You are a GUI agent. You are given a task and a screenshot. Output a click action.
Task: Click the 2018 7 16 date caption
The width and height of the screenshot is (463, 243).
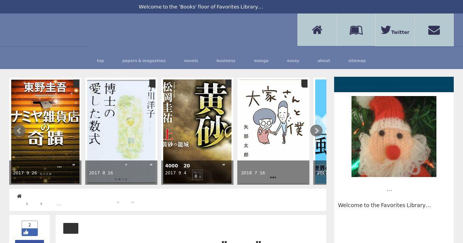click(x=253, y=173)
